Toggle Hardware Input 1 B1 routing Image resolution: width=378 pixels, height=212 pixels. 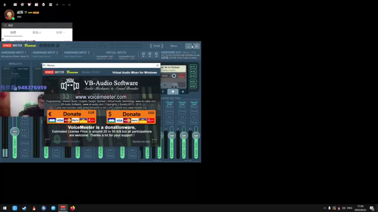(x=25, y=130)
